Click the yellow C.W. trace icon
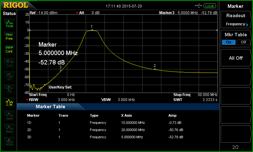253x152 pixels. (x=9, y=103)
